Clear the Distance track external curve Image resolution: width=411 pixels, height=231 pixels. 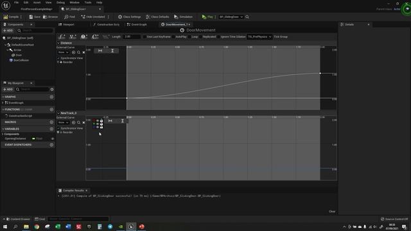(x=83, y=53)
